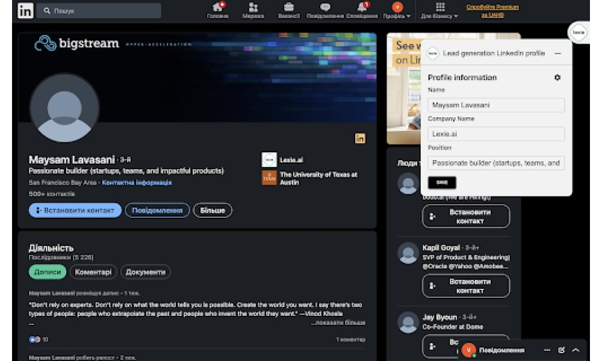This screenshot has height=361, width=602.
Task: Click Connect button under Kapil Goyal
Action: [466, 286]
